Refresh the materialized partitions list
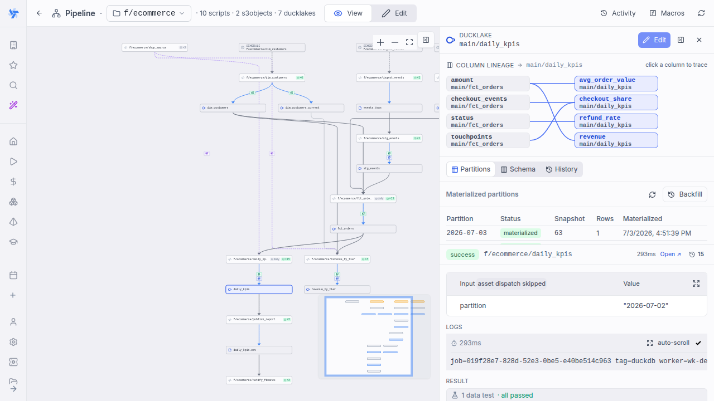This screenshot has height=401, width=714. point(652,194)
